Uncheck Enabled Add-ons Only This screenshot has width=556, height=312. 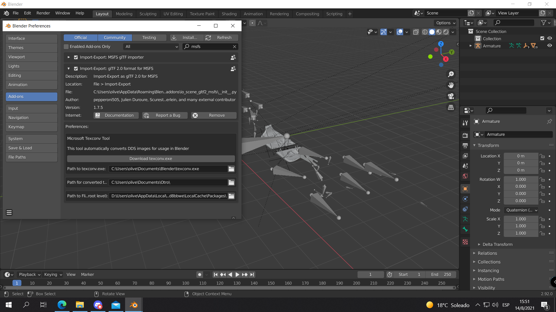click(66, 47)
